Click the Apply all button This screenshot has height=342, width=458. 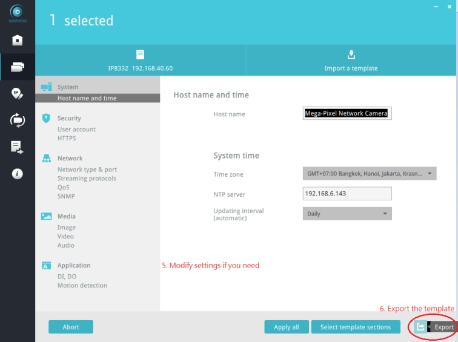click(286, 327)
